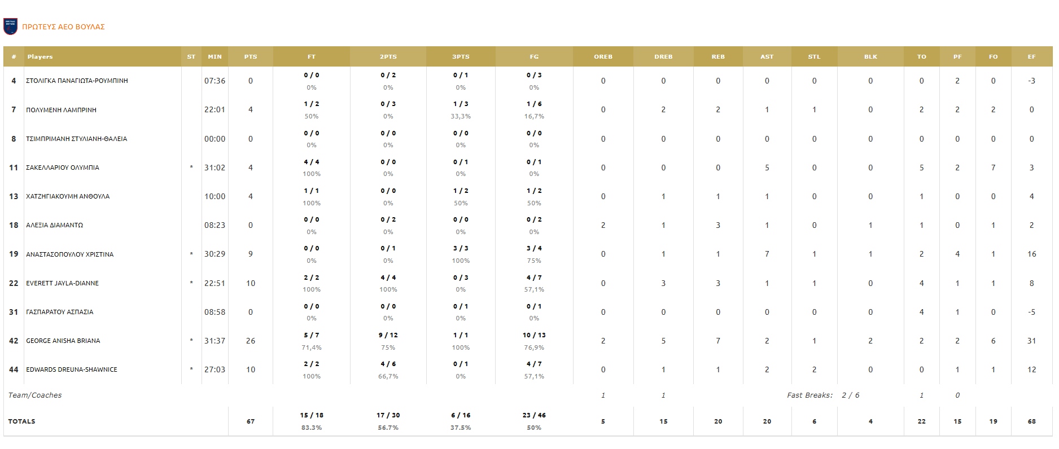This screenshot has height=449, width=1059.
Task: Sort by the BLK column header
Action: click(870, 57)
